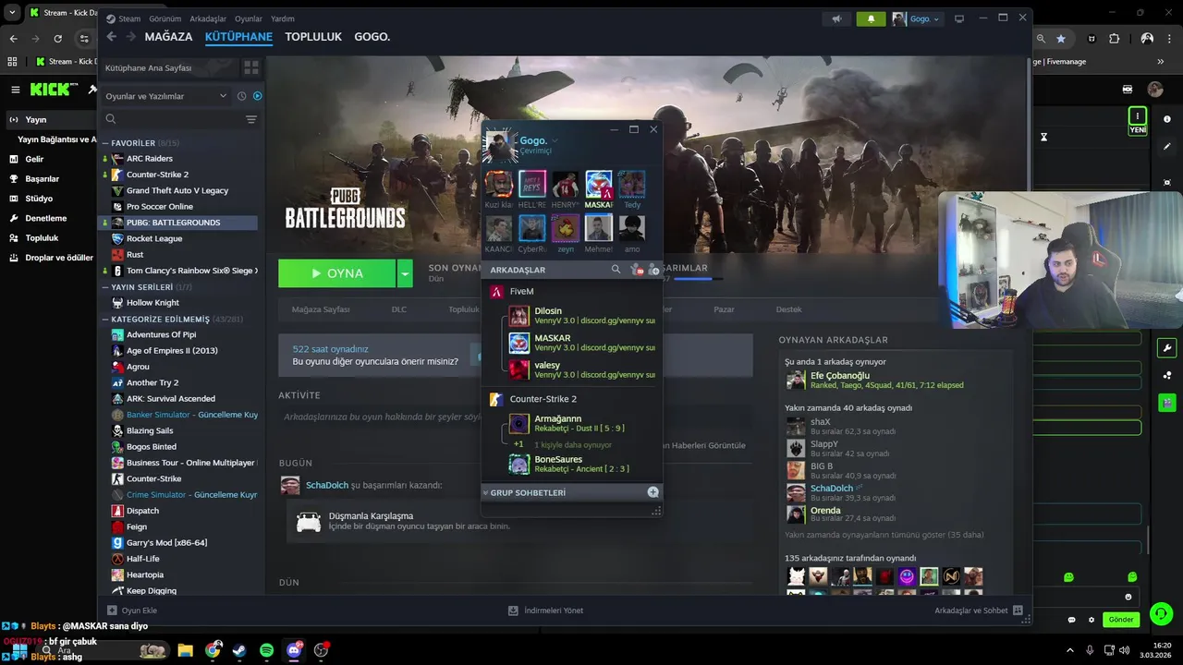Open pending friend invites icon
This screenshot has height=665, width=1183.
[636, 270]
